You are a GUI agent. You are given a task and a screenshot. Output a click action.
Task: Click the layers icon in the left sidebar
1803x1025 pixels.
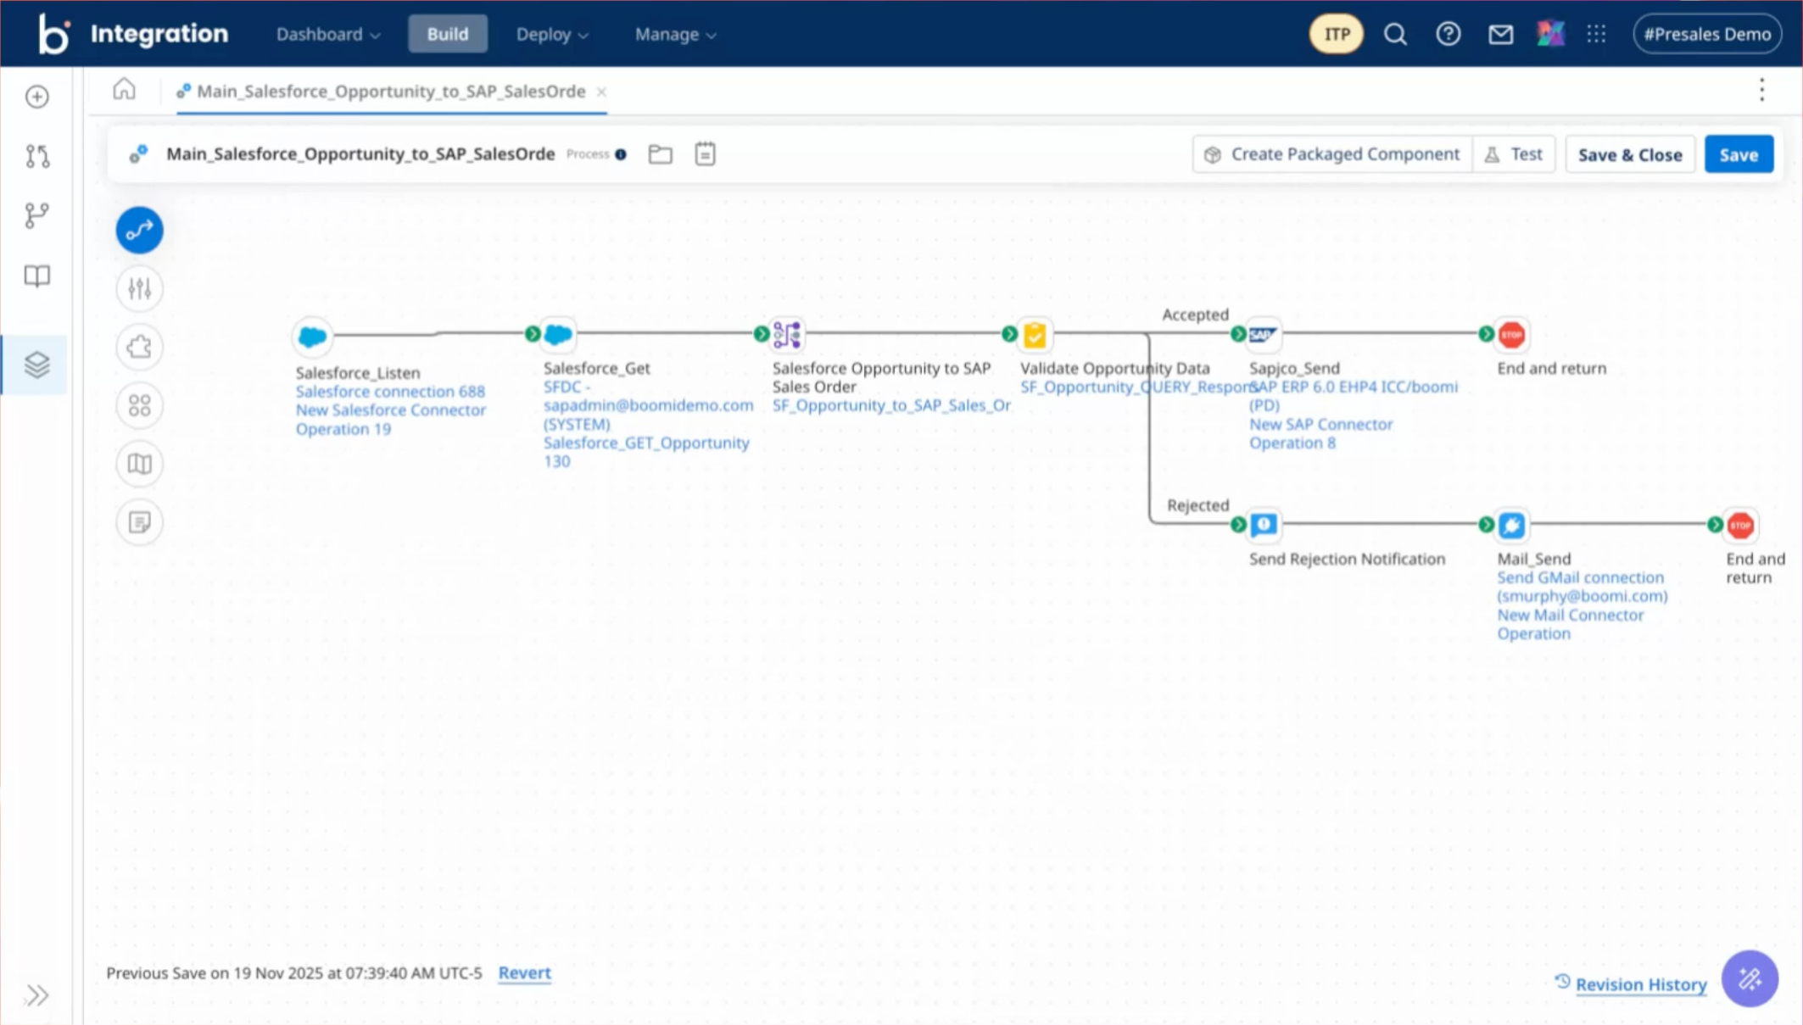click(x=37, y=365)
